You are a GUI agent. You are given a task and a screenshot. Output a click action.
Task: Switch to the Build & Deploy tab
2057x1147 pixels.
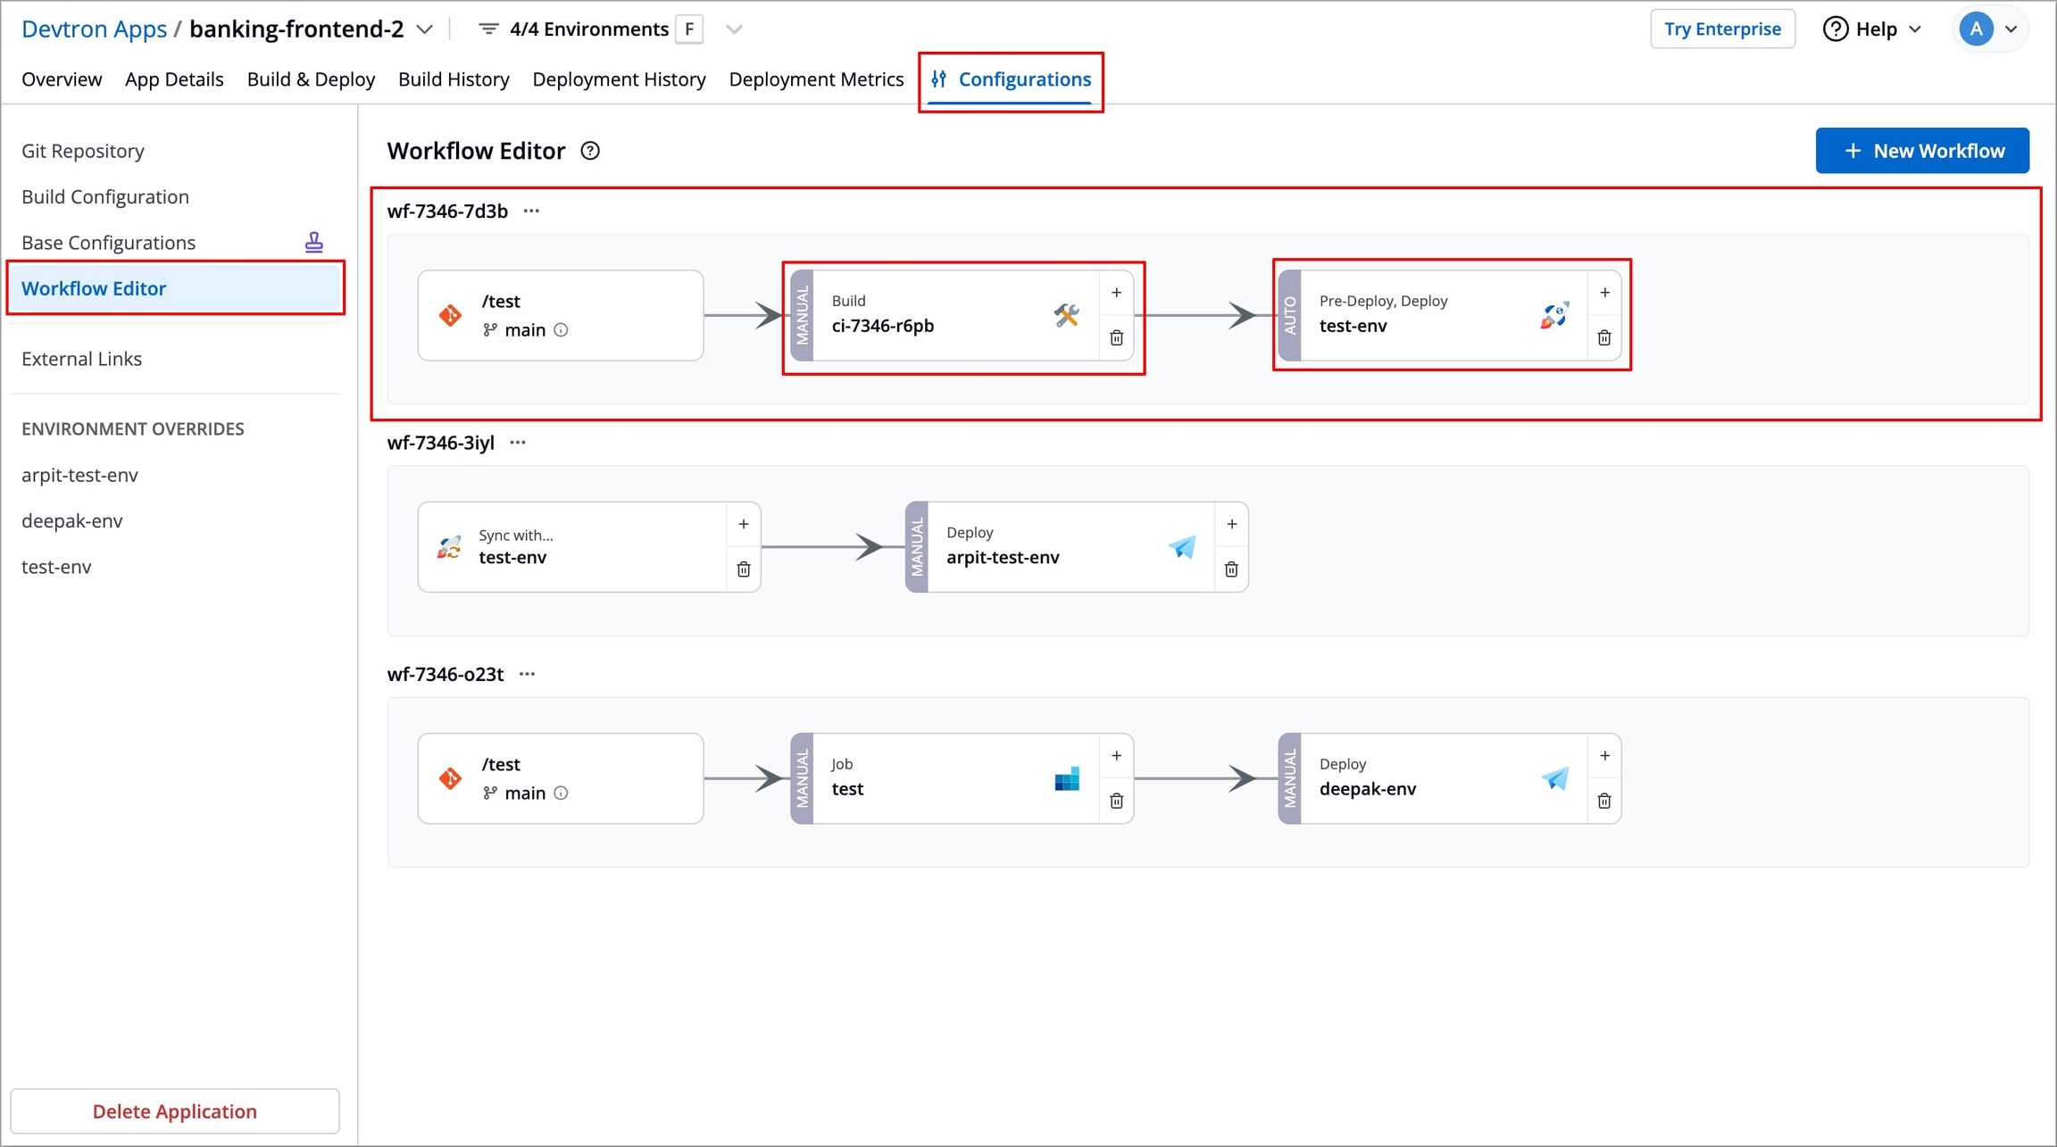(x=311, y=79)
